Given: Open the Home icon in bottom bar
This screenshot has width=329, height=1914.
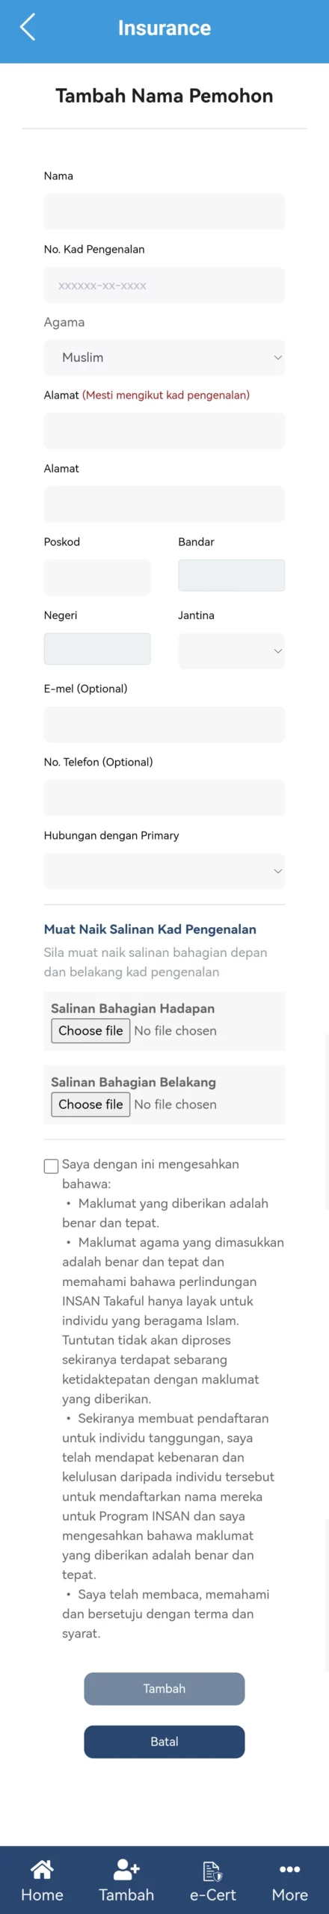Looking at the screenshot, I should point(42,1869).
